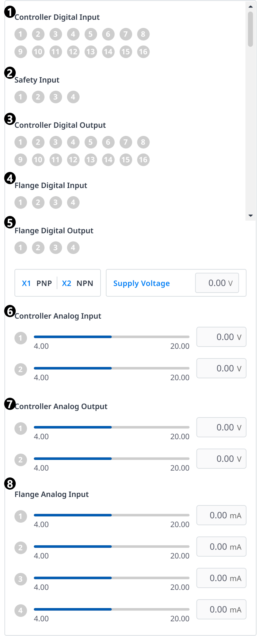This screenshot has width=257, height=636.
Task: Click Controller Analog Input channel 2 indicator
Action: (x=20, y=369)
